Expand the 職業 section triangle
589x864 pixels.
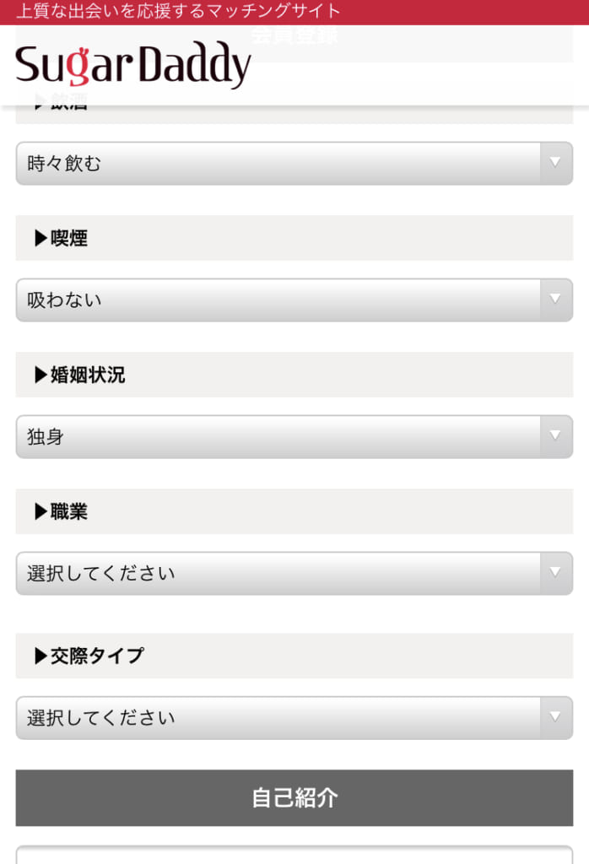click(37, 511)
